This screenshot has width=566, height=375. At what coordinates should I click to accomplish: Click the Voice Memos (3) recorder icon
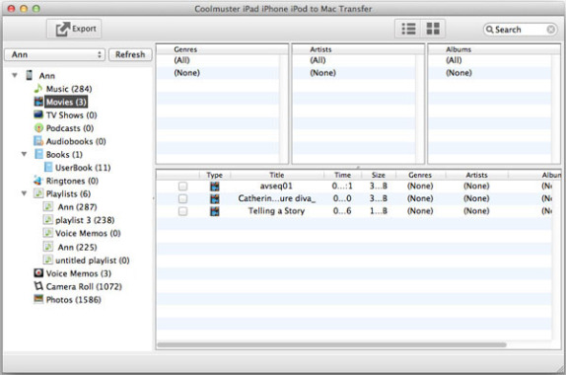tap(38, 272)
